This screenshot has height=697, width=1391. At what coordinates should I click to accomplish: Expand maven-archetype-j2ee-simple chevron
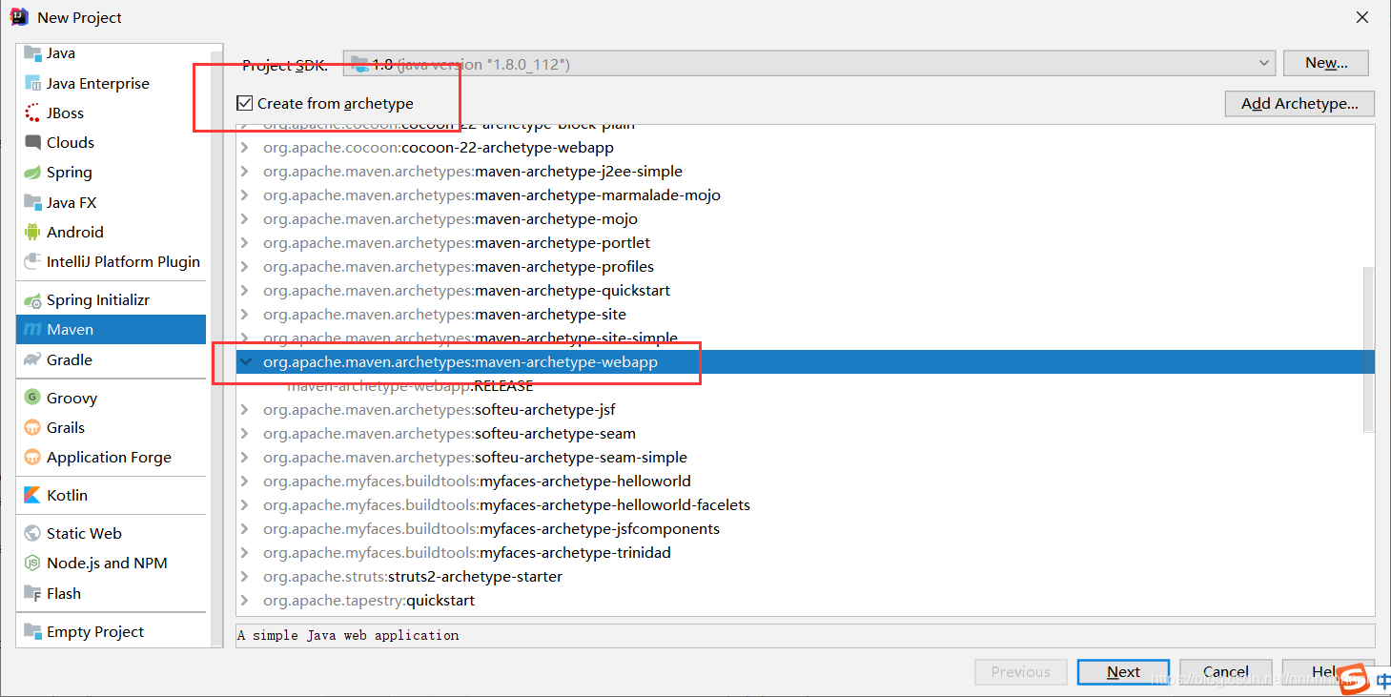click(x=245, y=172)
